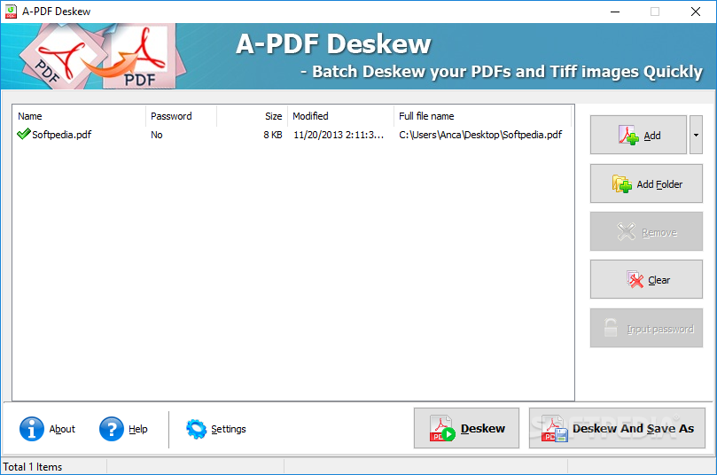The image size is (717, 475).
Task: Click the Add PDF plus icon
Action: point(628,135)
